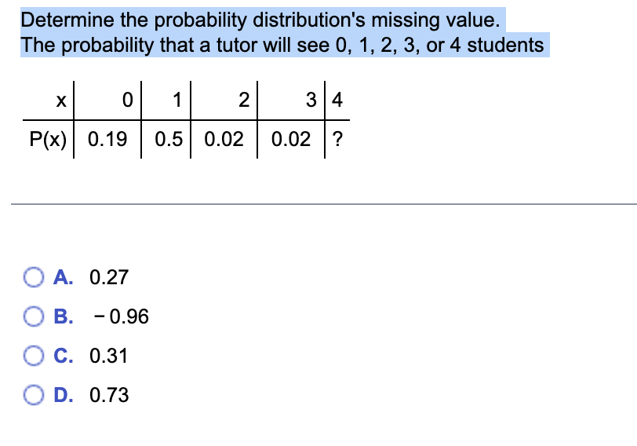
Task: Click the 0.19 probability cell
Action: tap(107, 139)
